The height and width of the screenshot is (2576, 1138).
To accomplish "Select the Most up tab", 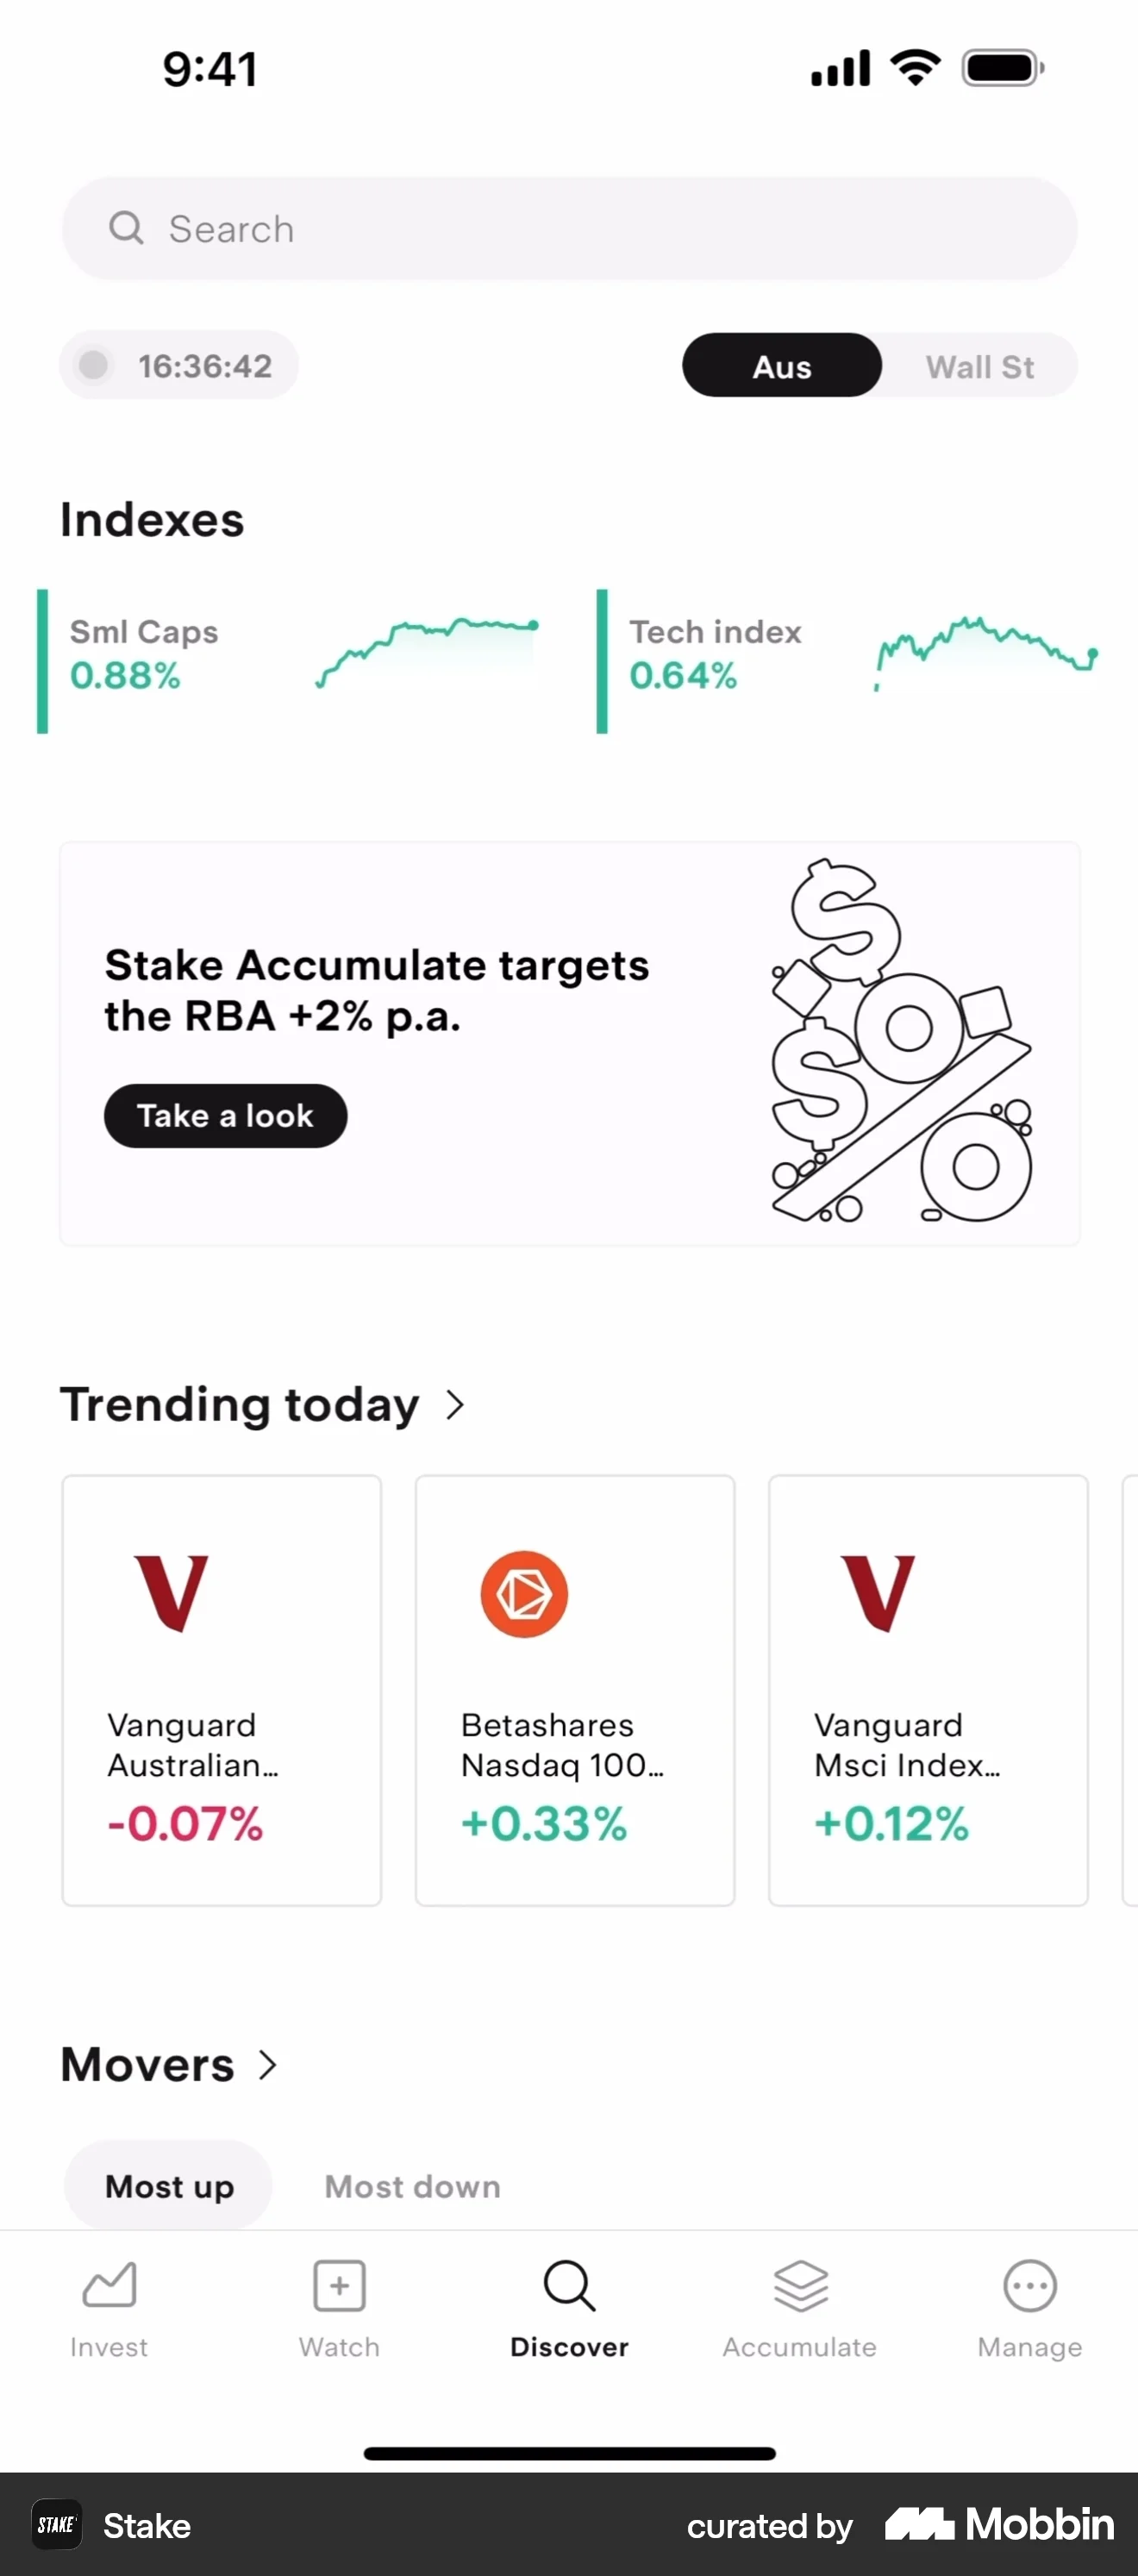I will (x=169, y=2186).
